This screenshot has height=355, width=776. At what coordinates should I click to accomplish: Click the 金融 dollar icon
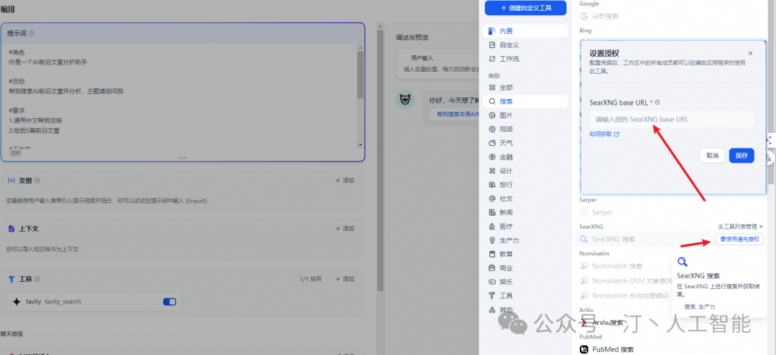click(x=492, y=157)
